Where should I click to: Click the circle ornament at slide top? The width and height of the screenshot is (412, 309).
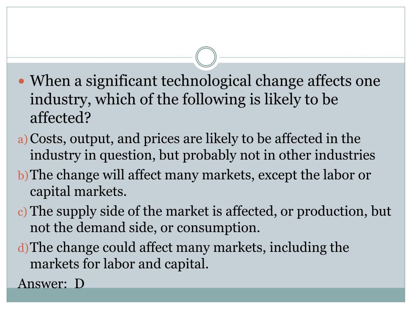click(206, 57)
